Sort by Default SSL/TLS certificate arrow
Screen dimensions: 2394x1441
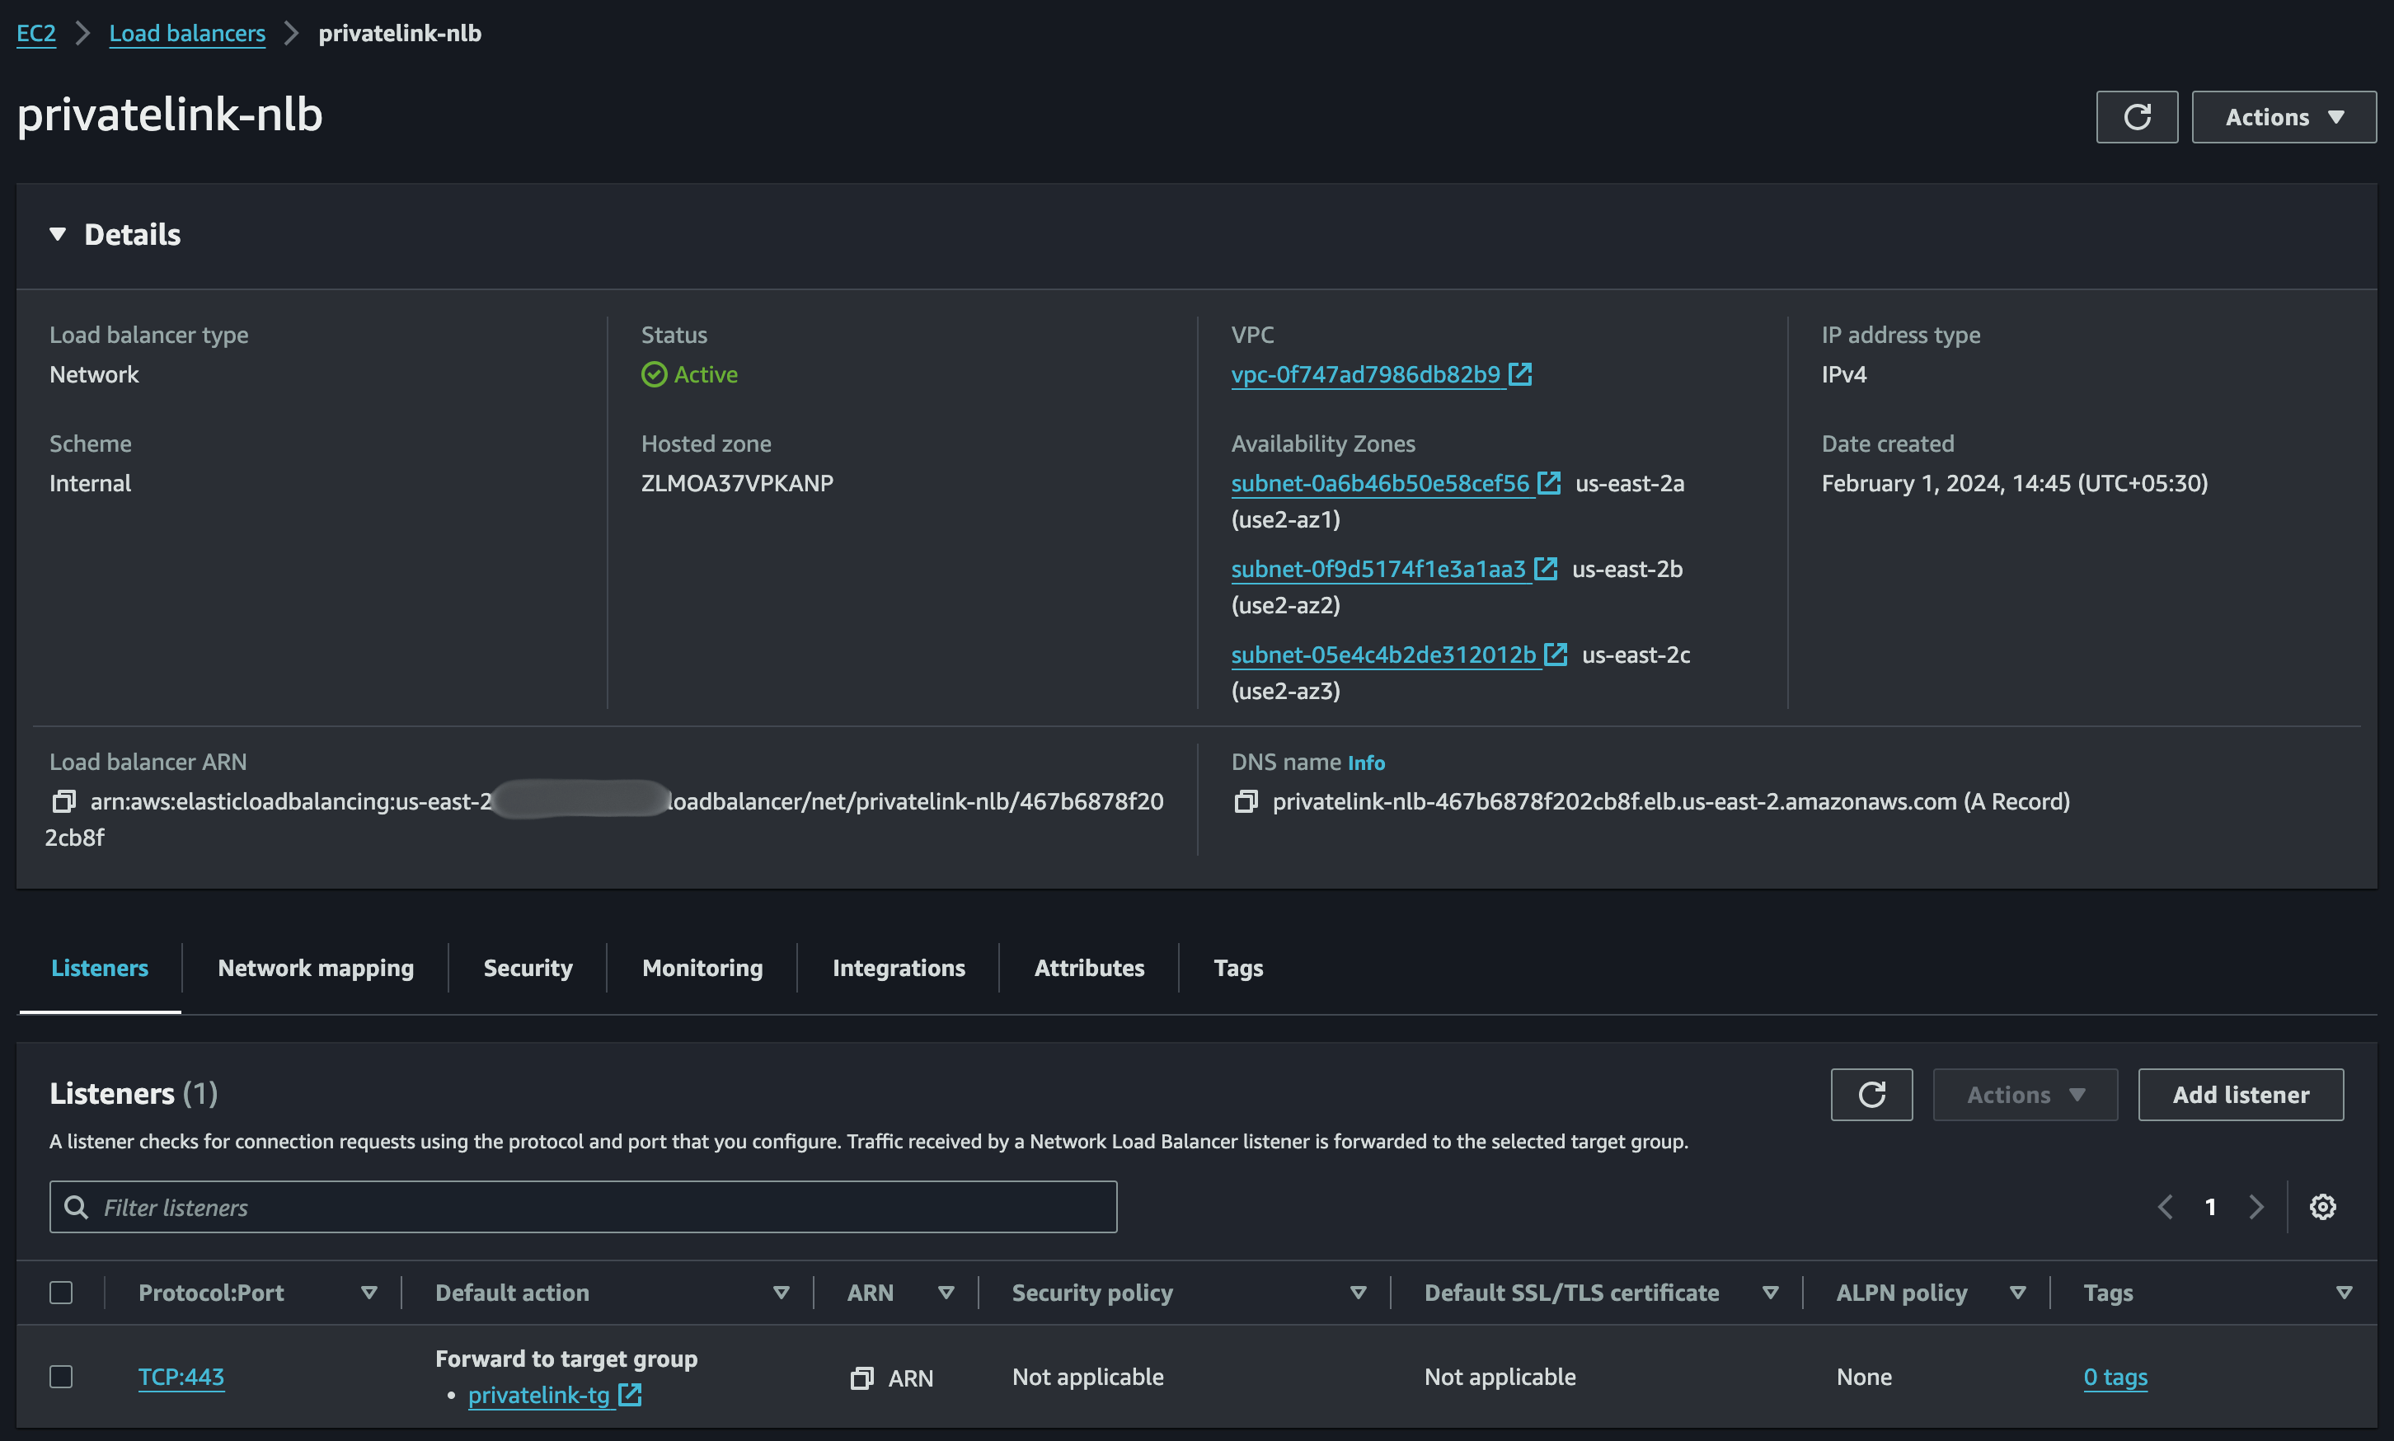(x=1770, y=1293)
